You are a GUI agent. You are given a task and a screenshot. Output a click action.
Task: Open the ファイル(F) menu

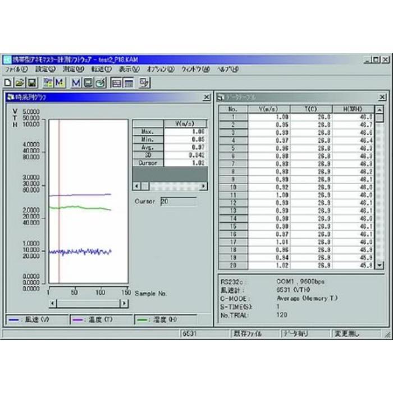point(16,70)
